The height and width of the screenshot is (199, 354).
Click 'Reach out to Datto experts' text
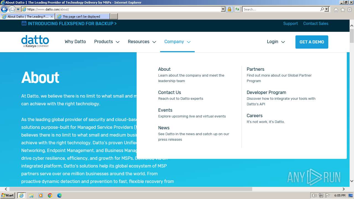click(x=181, y=98)
